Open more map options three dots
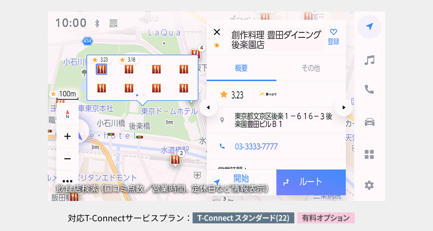 tap(67, 181)
